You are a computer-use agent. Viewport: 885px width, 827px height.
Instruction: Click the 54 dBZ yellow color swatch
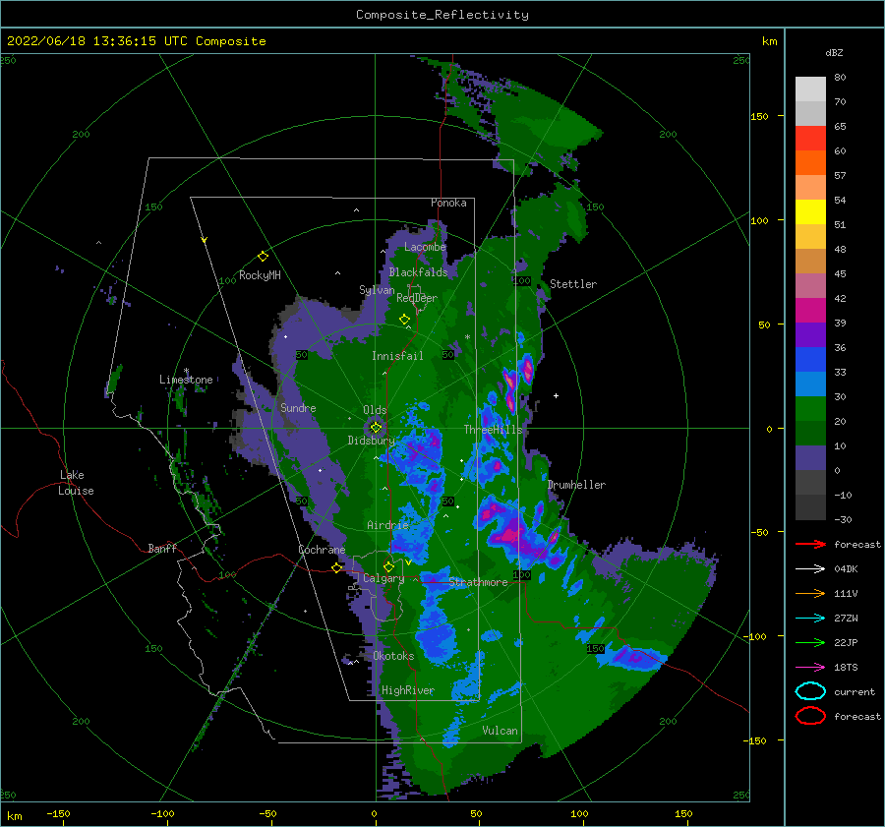(810, 211)
